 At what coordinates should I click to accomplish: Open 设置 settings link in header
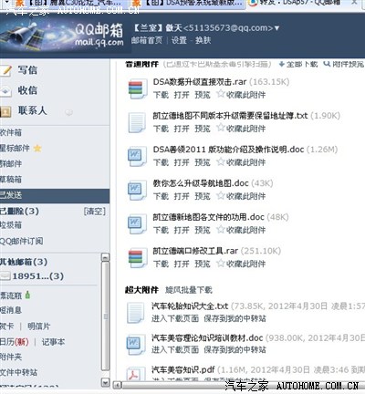coord(179,40)
